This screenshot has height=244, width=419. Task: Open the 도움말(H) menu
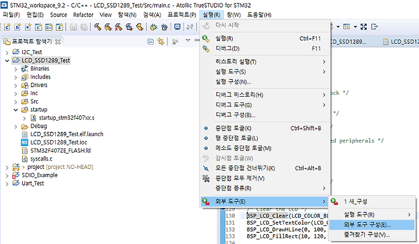coord(259,15)
